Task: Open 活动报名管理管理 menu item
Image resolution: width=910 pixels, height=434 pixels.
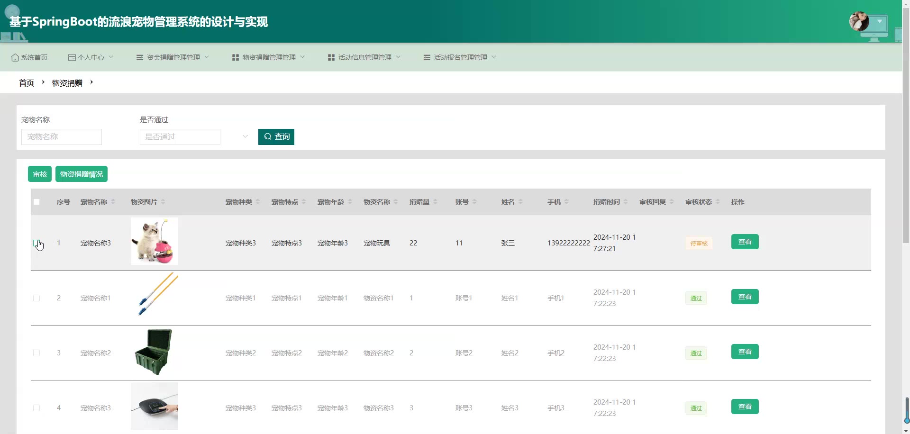Action: [x=460, y=57]
